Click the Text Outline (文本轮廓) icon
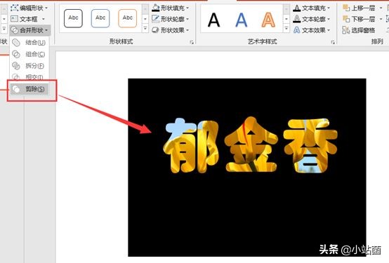Image resolution: width=389 pixels, height=263 pixels. coord(297,19)
